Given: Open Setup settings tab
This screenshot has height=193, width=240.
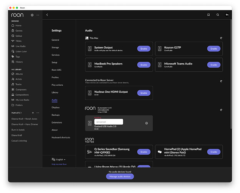Looking at the screenshot, I should [x=54, y=63].
